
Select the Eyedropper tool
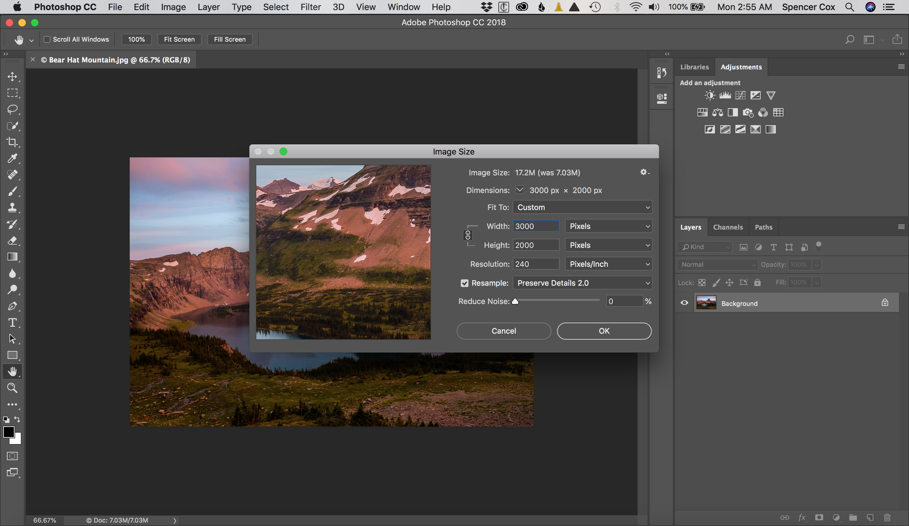click(12, 158)
